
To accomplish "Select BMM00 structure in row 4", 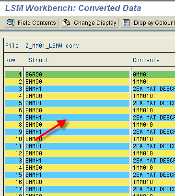I will [77, 96].
